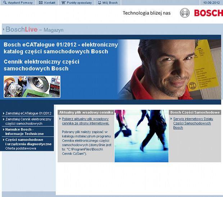Open the Kontakt menu item
Screen dimensions: 223x197
pos(50,3)
